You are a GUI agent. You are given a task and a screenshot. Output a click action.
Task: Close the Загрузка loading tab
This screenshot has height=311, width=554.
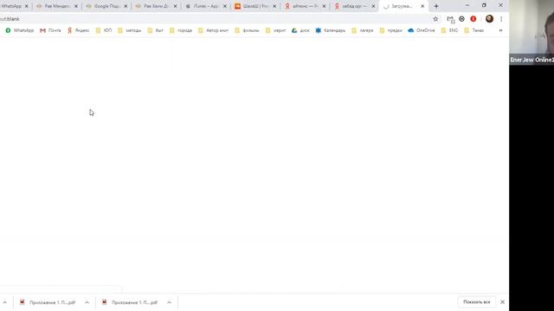[422, 6]
